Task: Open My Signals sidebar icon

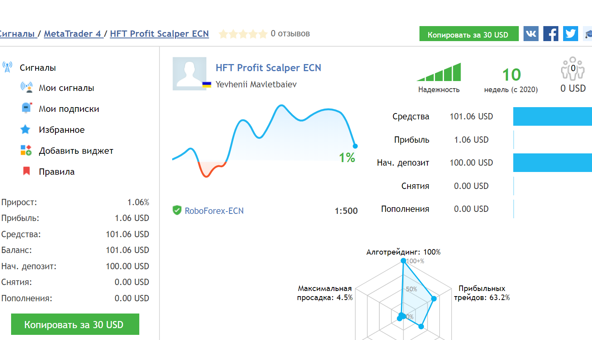Action: coord(27,87)
